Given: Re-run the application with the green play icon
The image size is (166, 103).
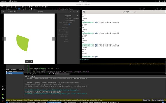Looking at the screenshot, I should pyautogui.click(x=47, y=74).
